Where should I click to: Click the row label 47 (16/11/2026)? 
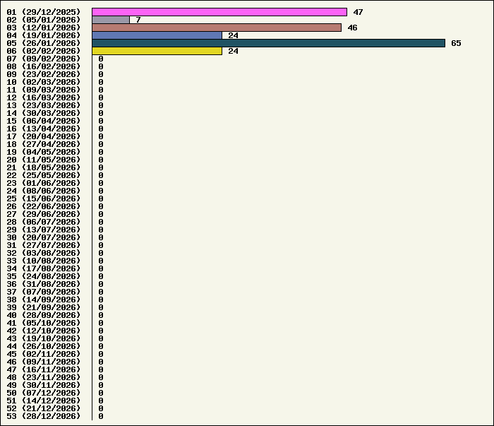(44, 369)
